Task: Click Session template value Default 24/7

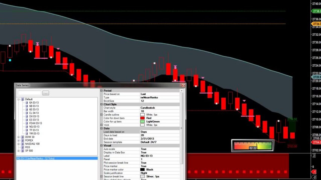Action: pyautogui.click(x=160, y=142)
